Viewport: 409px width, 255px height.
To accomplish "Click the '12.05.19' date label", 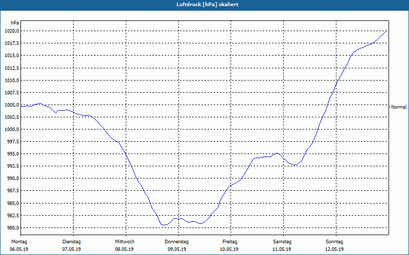I will tap(334, 249).
